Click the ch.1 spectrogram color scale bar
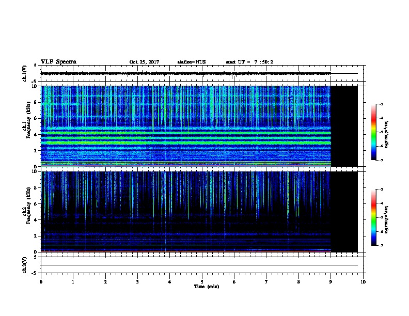 point(373,132)
